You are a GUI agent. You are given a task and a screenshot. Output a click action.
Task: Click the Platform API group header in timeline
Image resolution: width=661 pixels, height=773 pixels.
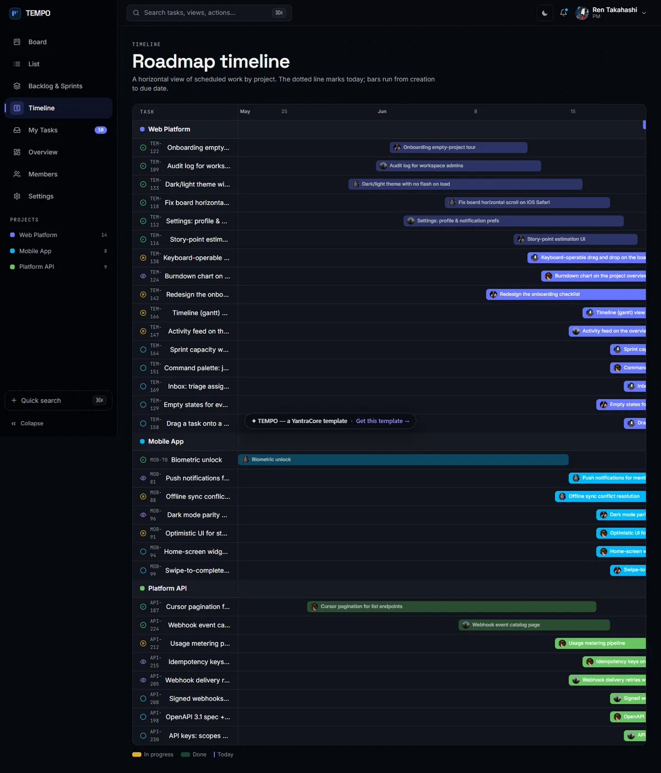point(185,588)
